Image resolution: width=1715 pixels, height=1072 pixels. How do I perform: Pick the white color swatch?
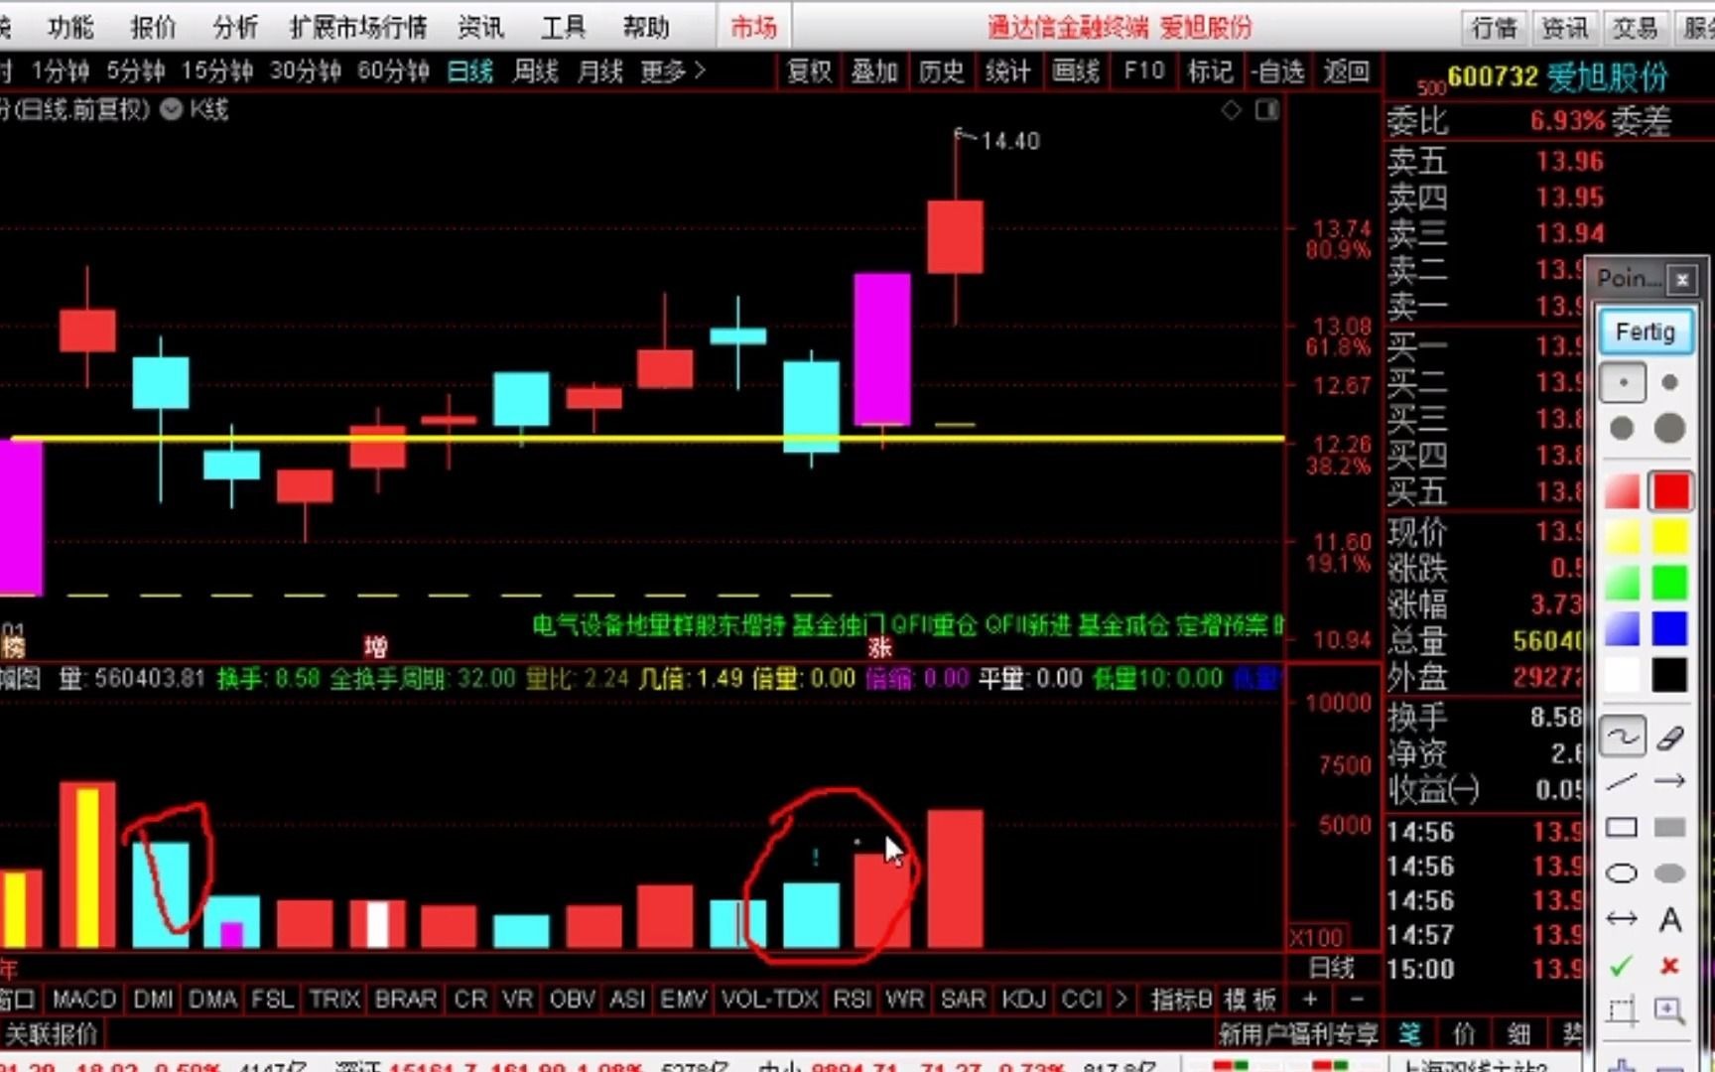coord(1623,675)
